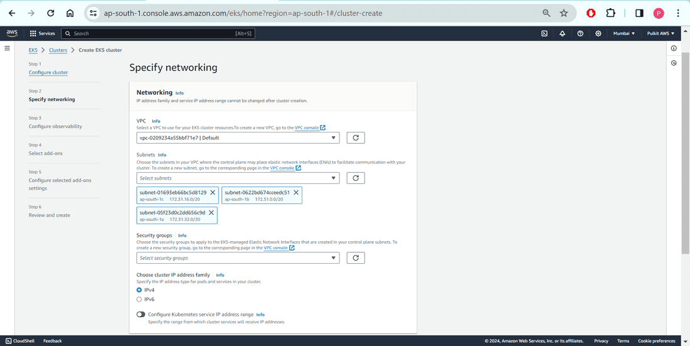Launch CloudShell from top navigation icon
Image resolution: width=690 pixels, height=346 pixels.
544,33
